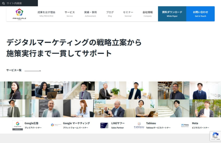Open the 成果を出す理由 Why PRINCIPLE menu
The height and width of the screenshot is (143, 221).
(x=46, y=14)
